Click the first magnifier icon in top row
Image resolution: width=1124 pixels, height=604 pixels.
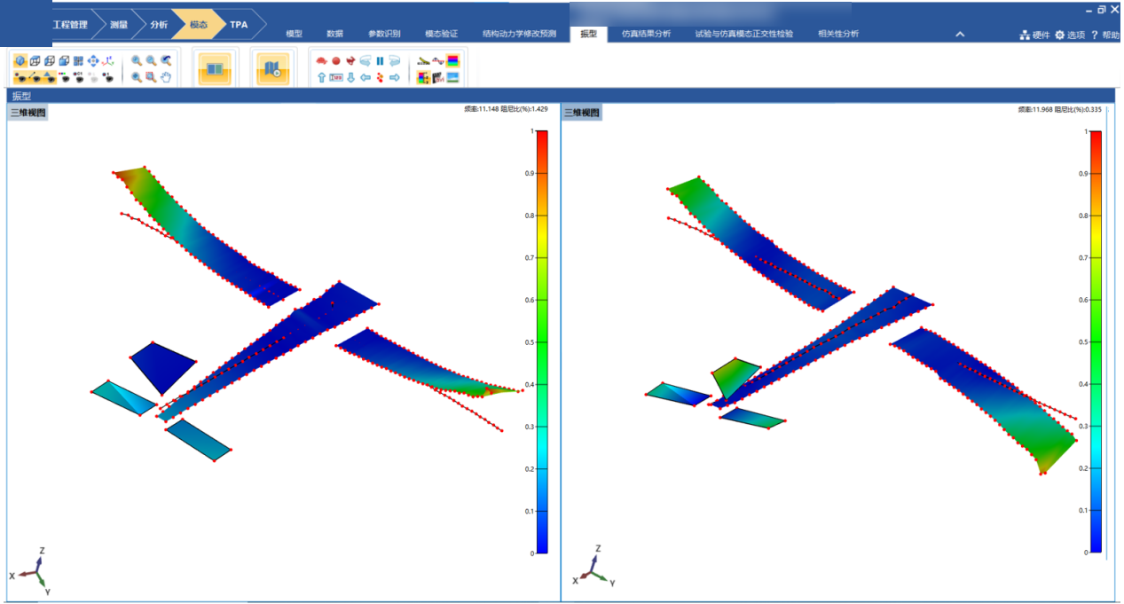pyautogui.click(x=137, y=61)
